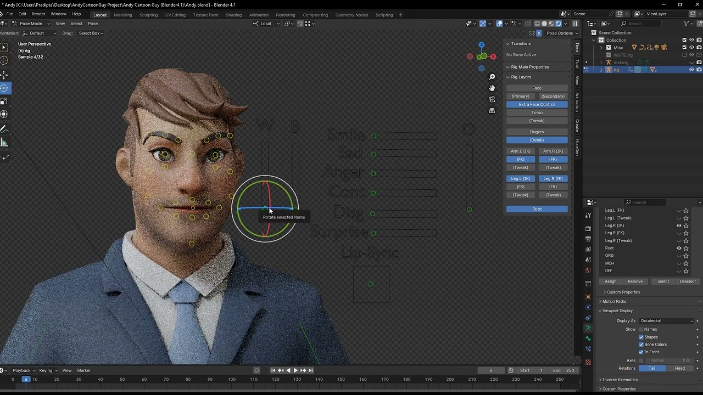Activate the Rotate tool in the toolbar
This screenshot has height=395, width=703.
tap(4, 88)
